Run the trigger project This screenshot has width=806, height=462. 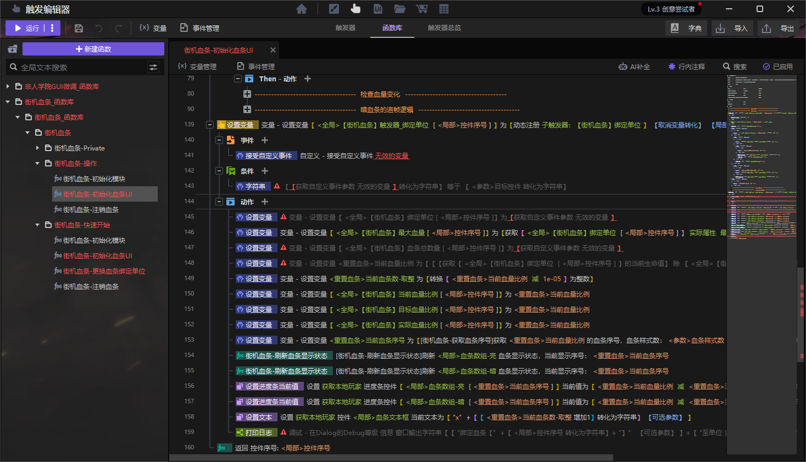tap(26, 28)
